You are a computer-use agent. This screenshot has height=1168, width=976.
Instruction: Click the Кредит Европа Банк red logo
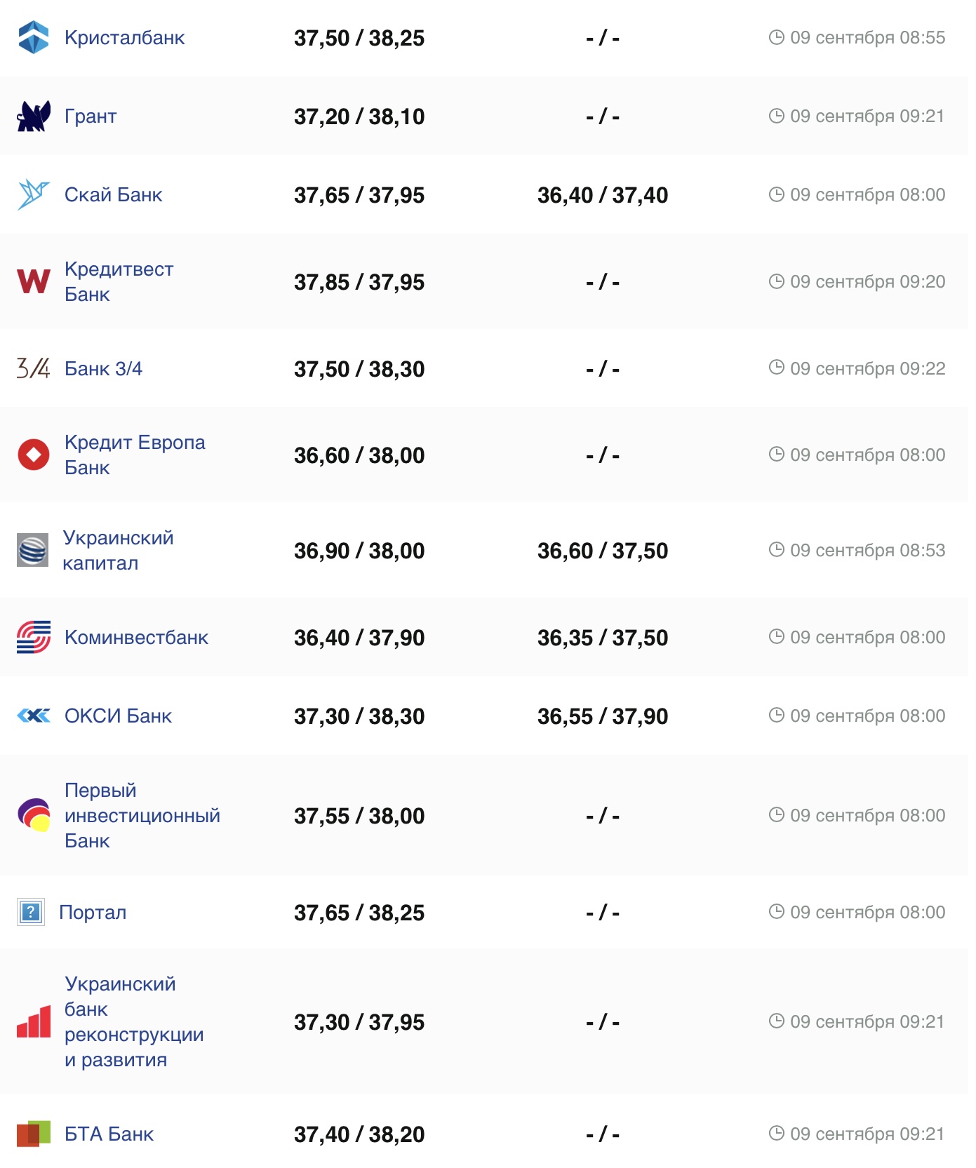(33, 455)
